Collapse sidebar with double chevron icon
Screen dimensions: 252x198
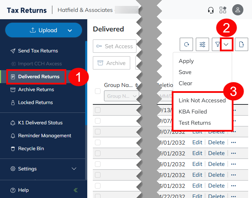pyautogui.click(x=76, y=190)
